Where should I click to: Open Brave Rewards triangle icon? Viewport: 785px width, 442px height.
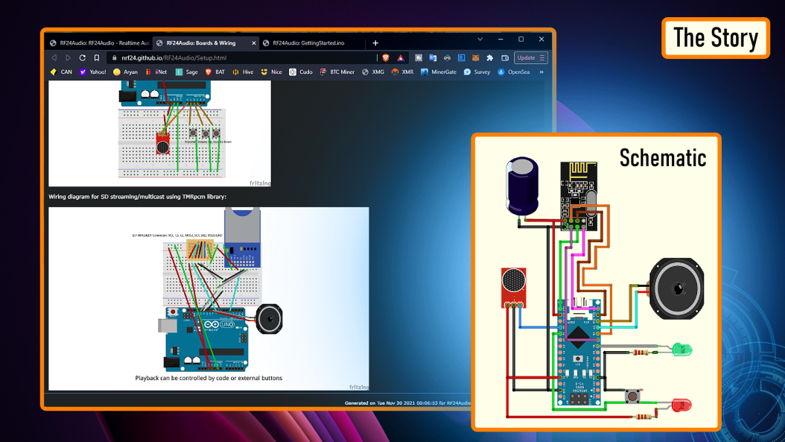pos(401,57)
